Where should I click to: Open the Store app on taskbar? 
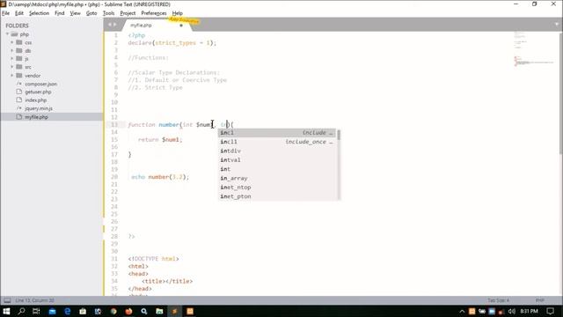pos(83,311)
